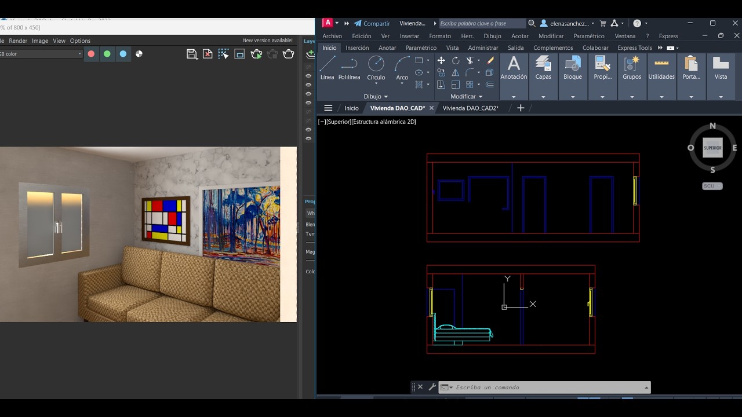
Task: Select the Move tool in Modificar panel
Action: 441,60
